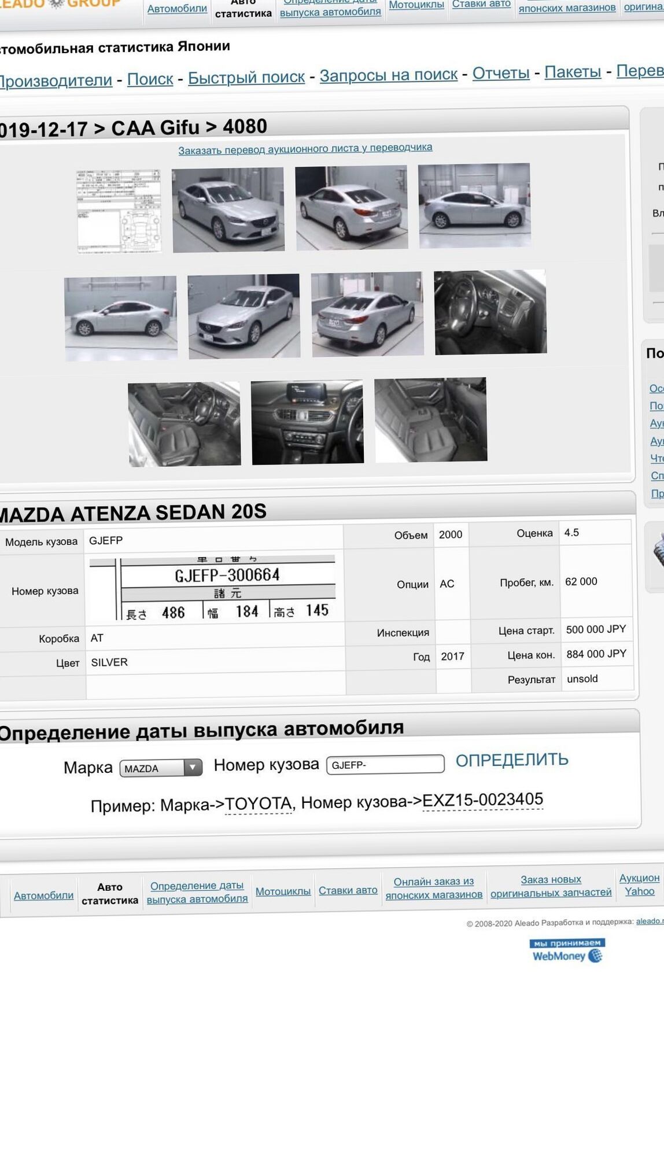
Task: Click the AT gearbox value
Action: pos(97,638)
